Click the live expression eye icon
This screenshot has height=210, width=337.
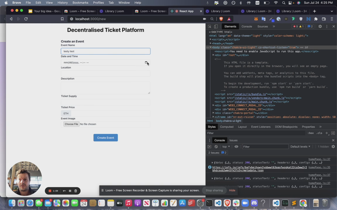236,147
